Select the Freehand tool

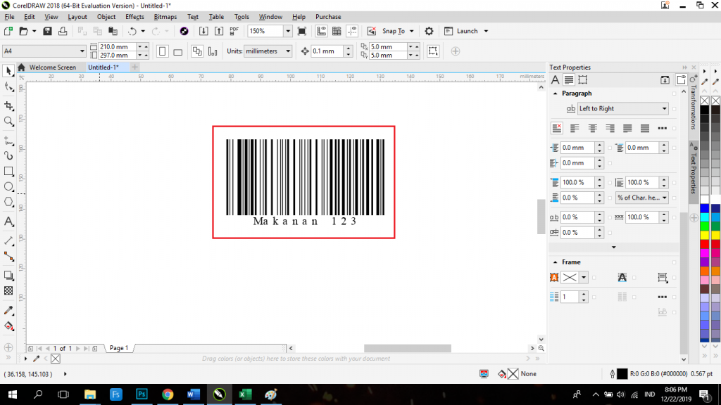pyautogui.click(x=8, y=141)
